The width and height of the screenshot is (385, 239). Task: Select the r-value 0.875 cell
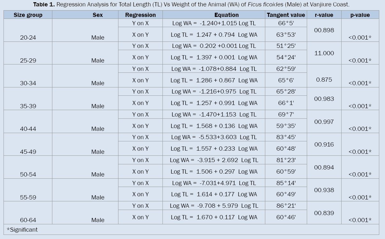(x=324, y=80)
